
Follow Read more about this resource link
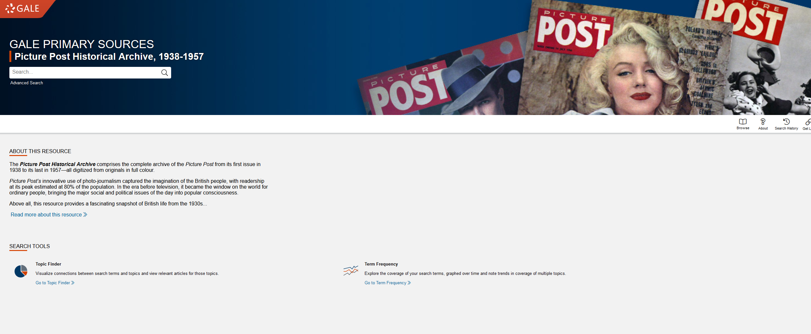click(x=49, y=215)
